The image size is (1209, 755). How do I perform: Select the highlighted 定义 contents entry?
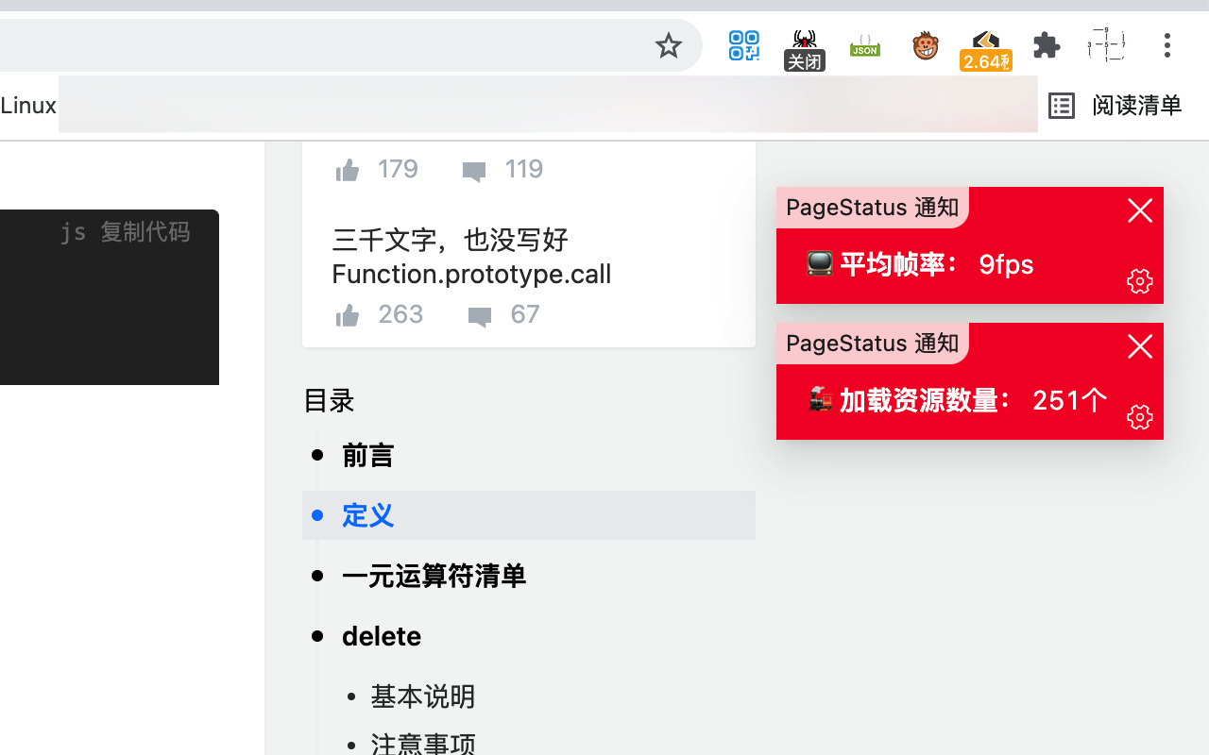point(529,515)
